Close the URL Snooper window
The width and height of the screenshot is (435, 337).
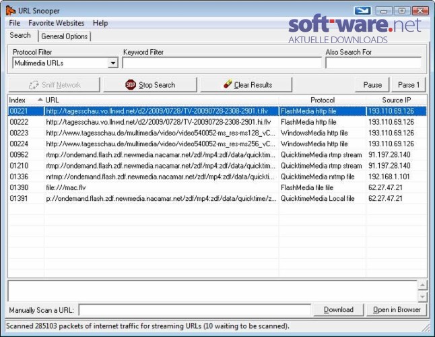420,11
